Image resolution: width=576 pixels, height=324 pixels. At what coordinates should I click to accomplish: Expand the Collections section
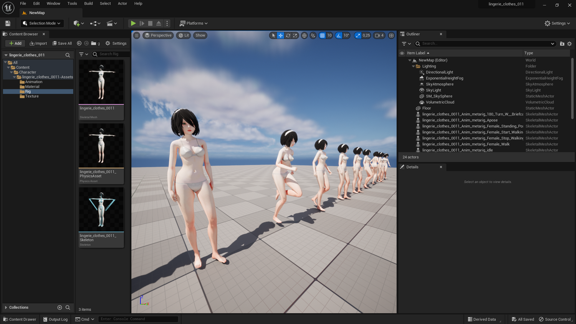pos(6,307)
